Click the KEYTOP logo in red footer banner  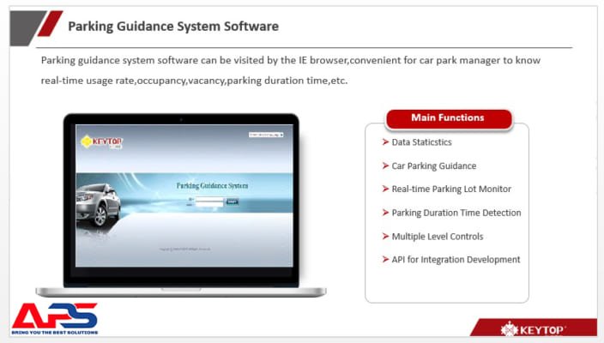pos(533,330)
